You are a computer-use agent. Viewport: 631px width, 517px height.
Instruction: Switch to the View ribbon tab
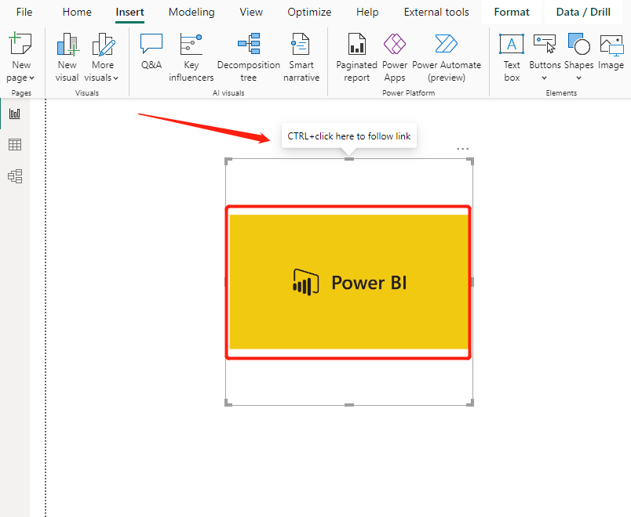coord(251,12)
